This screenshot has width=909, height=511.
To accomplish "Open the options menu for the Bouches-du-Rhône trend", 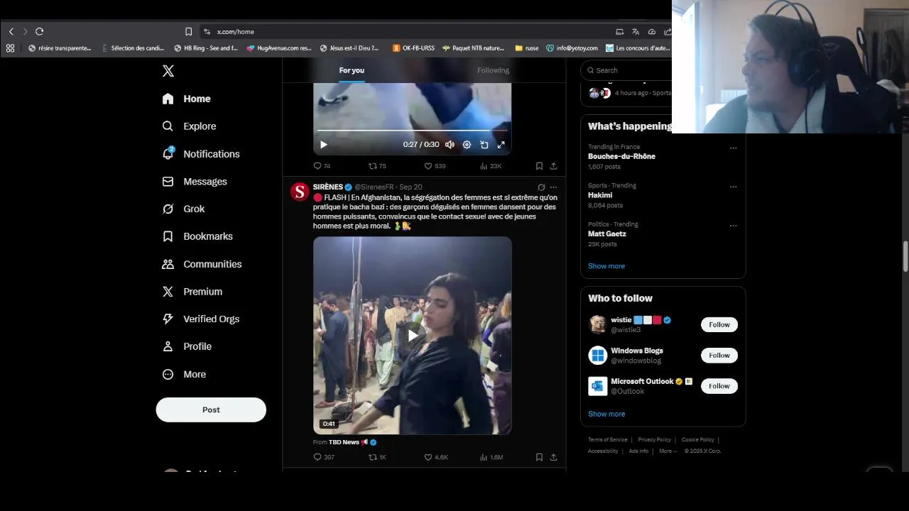I will pos(733,148).
